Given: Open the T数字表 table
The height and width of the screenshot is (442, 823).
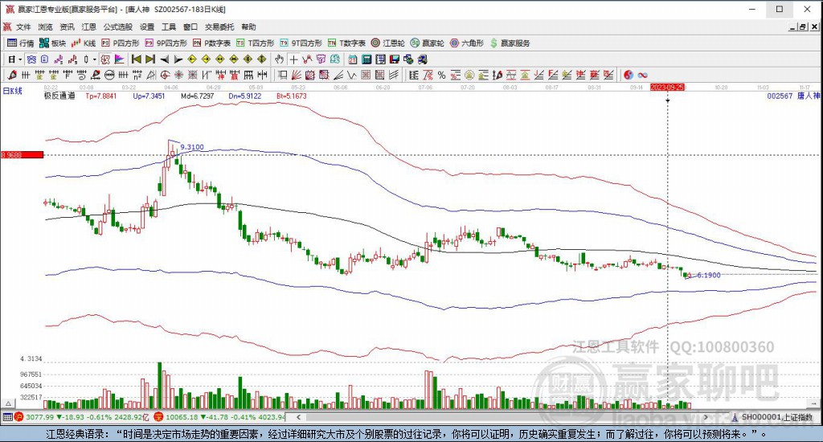Looking at the screenshot, I should click(x=346, y=43).
